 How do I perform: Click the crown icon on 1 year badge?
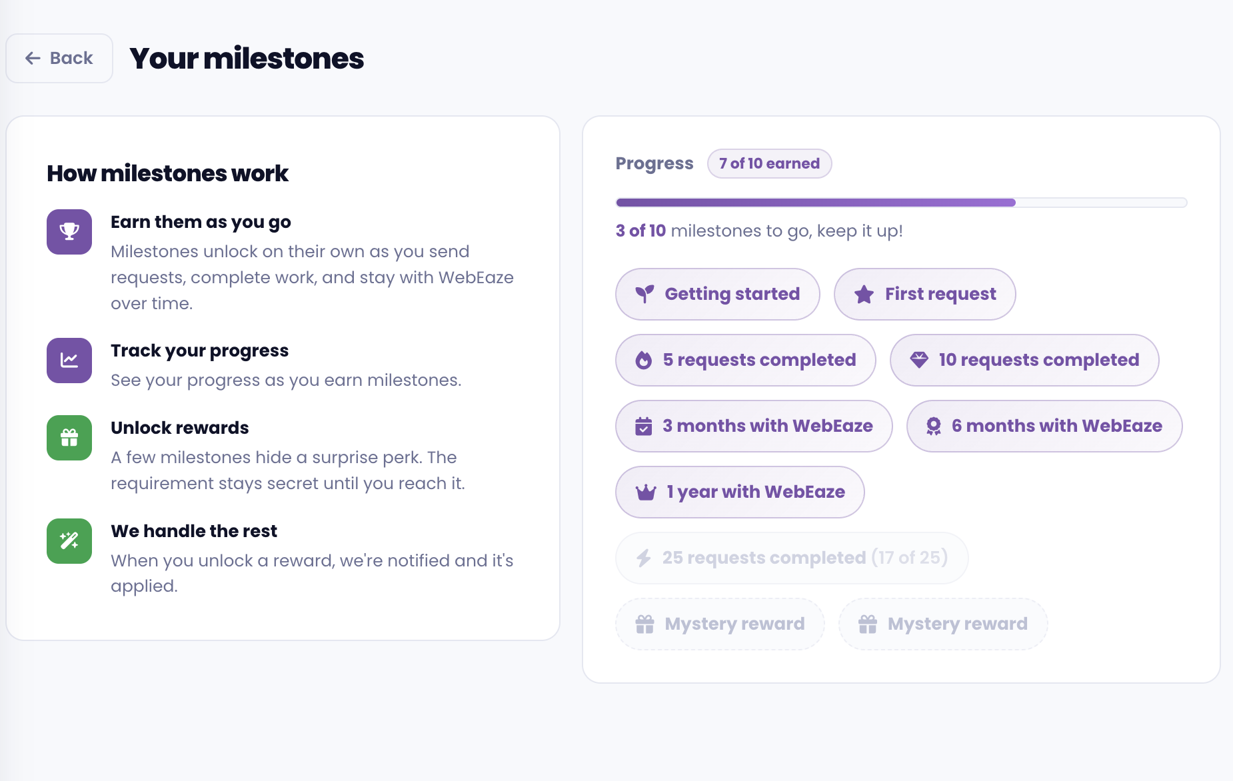tap(646, 492)
